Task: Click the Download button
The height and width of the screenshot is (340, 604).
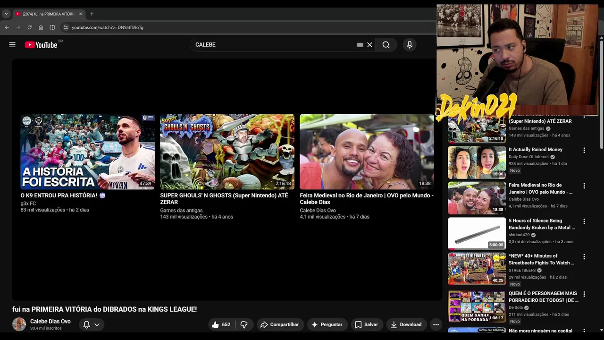Action: (x=406, y=324)
